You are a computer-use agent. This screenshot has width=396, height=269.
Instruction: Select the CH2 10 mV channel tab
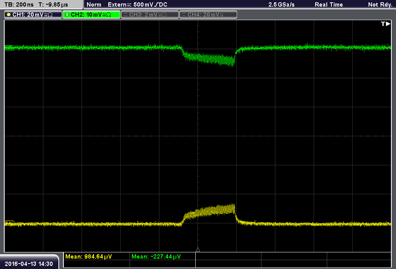tap(91, 15)
